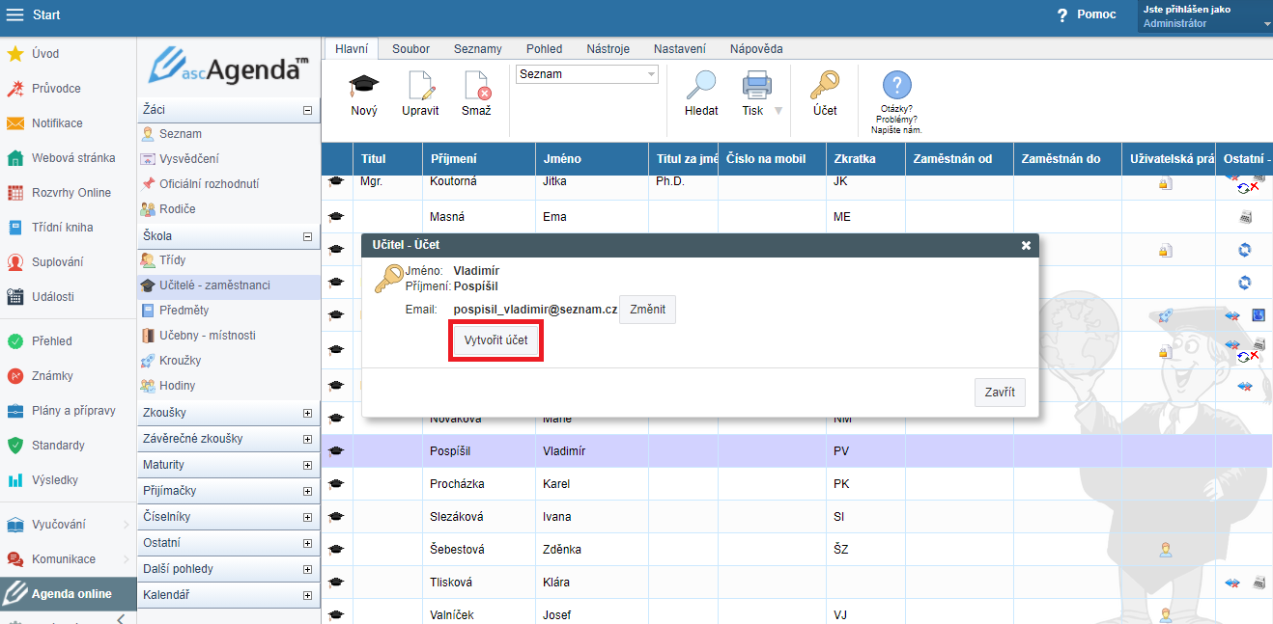Select Předměty in the Škola tree
The width and height of the screenshot is (1273, 624).
(x=184, y=311)
